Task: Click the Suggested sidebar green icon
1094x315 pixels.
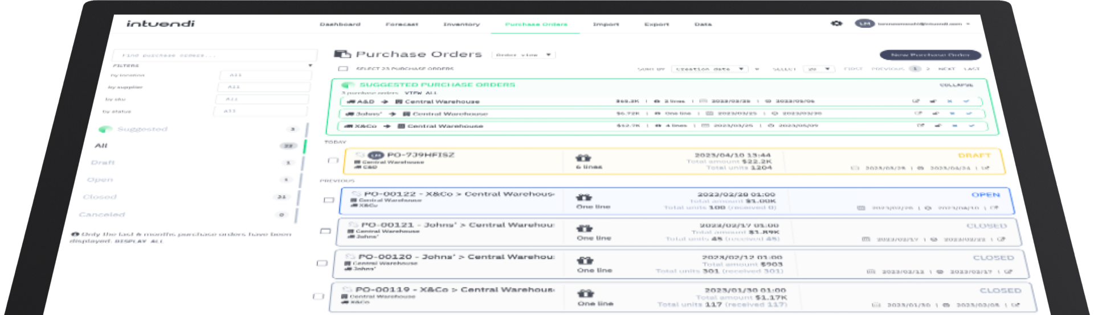Action: click(x=105, y=129)
